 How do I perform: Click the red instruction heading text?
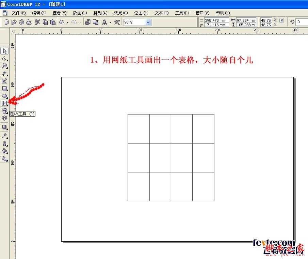pos(172,60)
